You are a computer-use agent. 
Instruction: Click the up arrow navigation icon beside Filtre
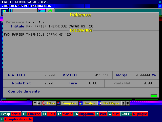35,103
